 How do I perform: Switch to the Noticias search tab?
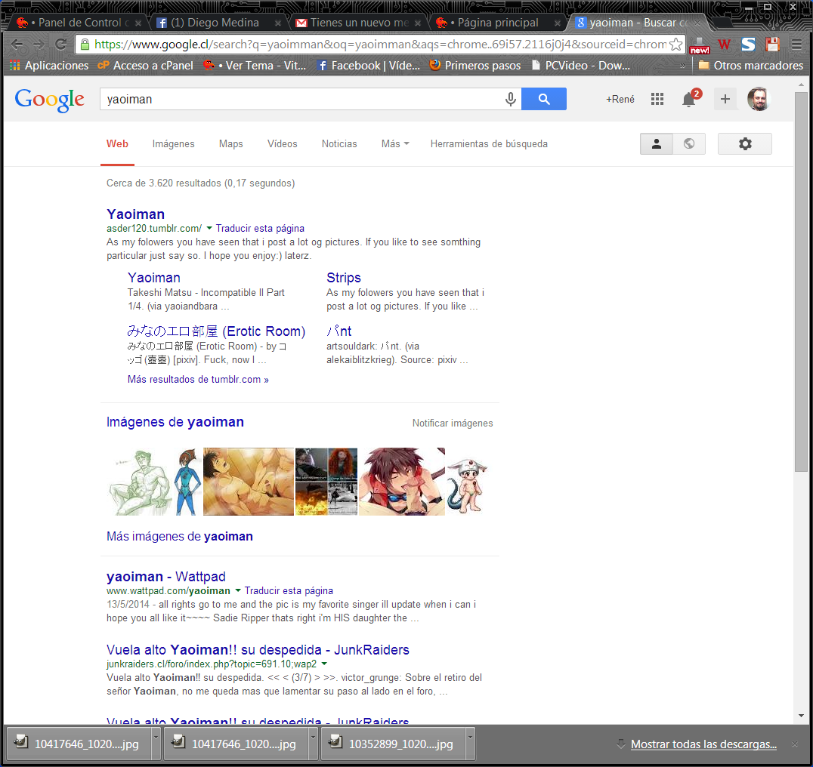(339, 143)
